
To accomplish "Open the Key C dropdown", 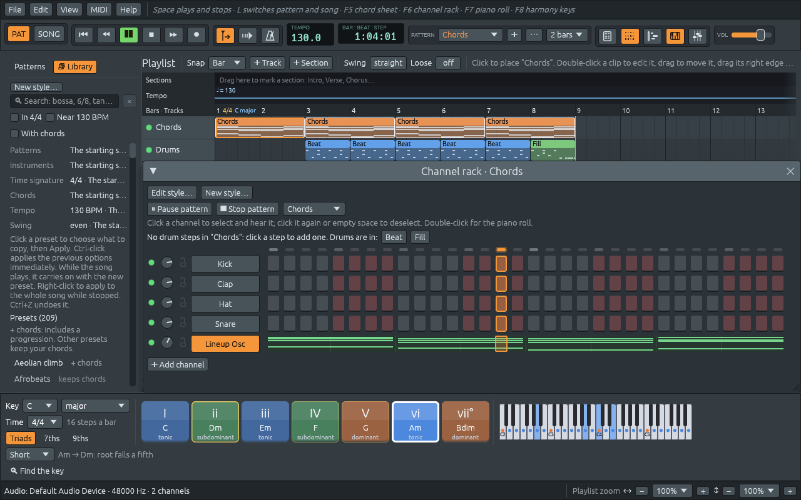I will point(40,406).
